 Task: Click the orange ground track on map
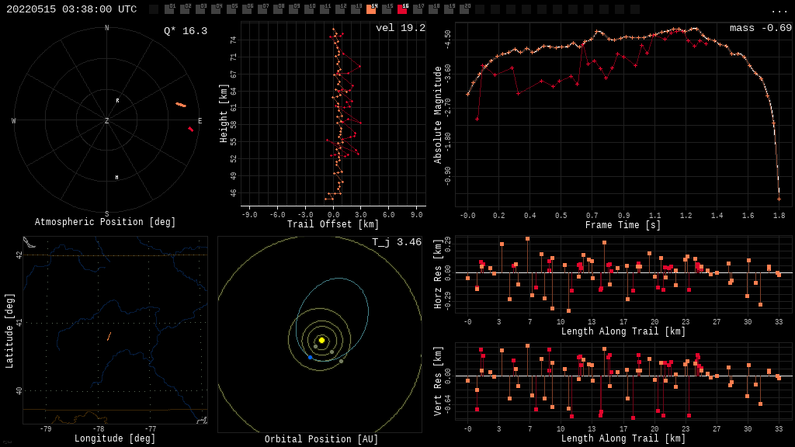(x=109, y=337)
